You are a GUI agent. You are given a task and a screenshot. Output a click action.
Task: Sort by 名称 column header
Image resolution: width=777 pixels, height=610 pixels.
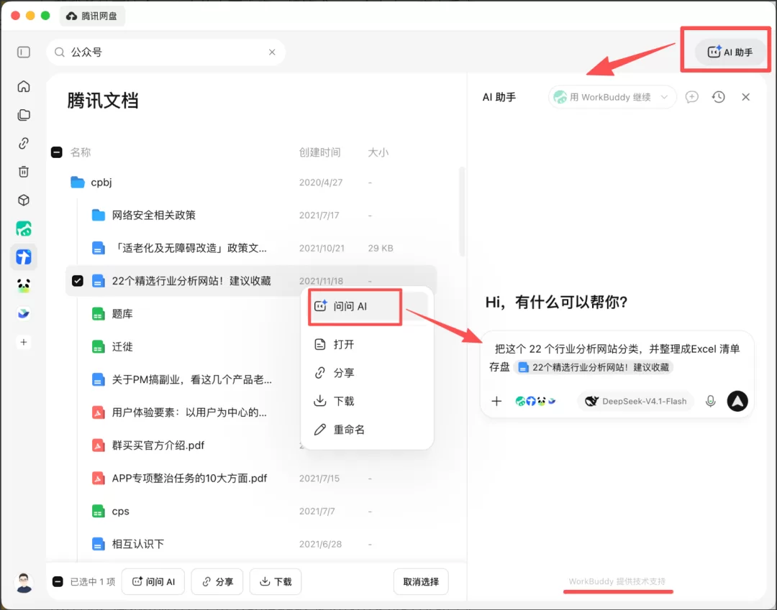81,152
